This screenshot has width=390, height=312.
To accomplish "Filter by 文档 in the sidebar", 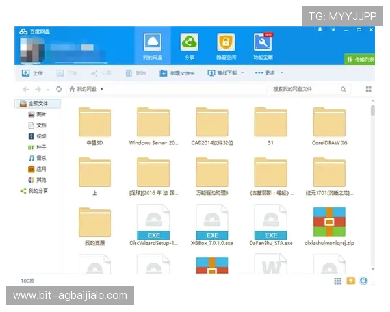I will pyautogui.click(x=37, y=125).
